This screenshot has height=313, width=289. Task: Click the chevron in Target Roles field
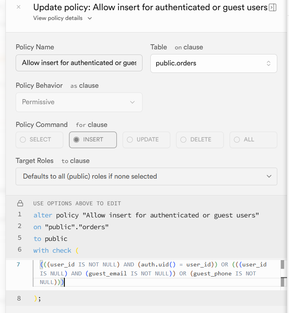click(269, 176)
